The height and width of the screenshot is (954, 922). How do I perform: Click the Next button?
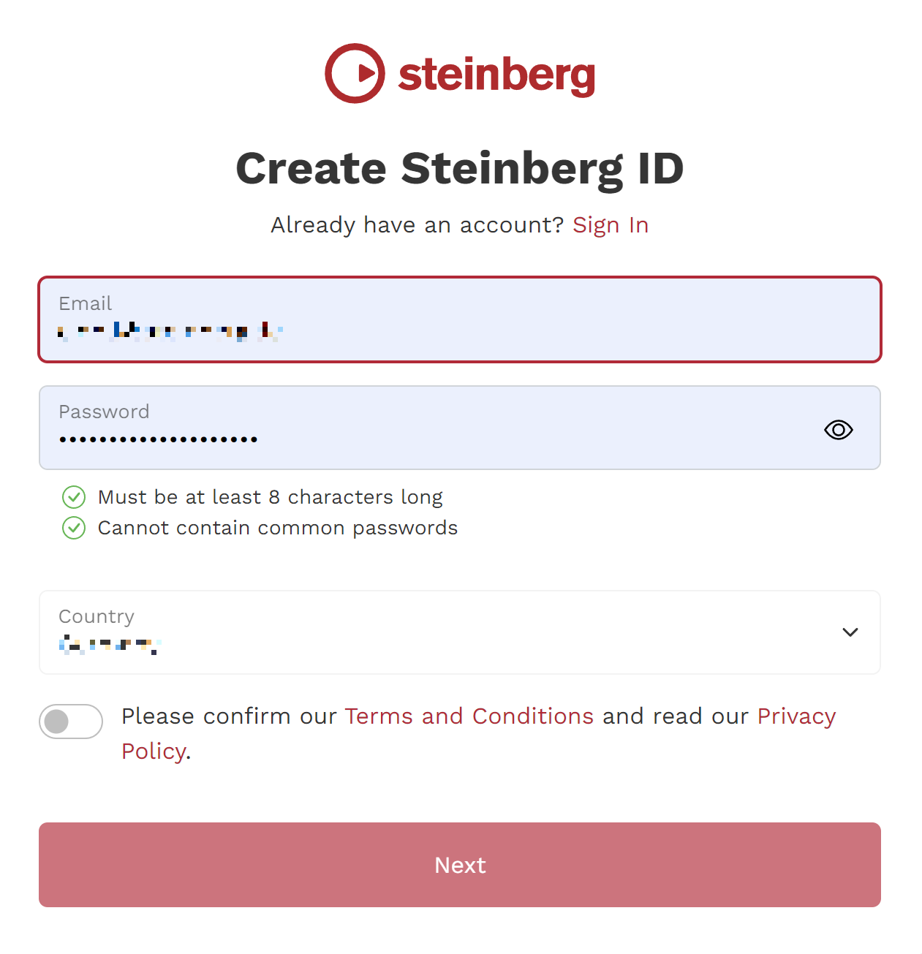[460, 865]
